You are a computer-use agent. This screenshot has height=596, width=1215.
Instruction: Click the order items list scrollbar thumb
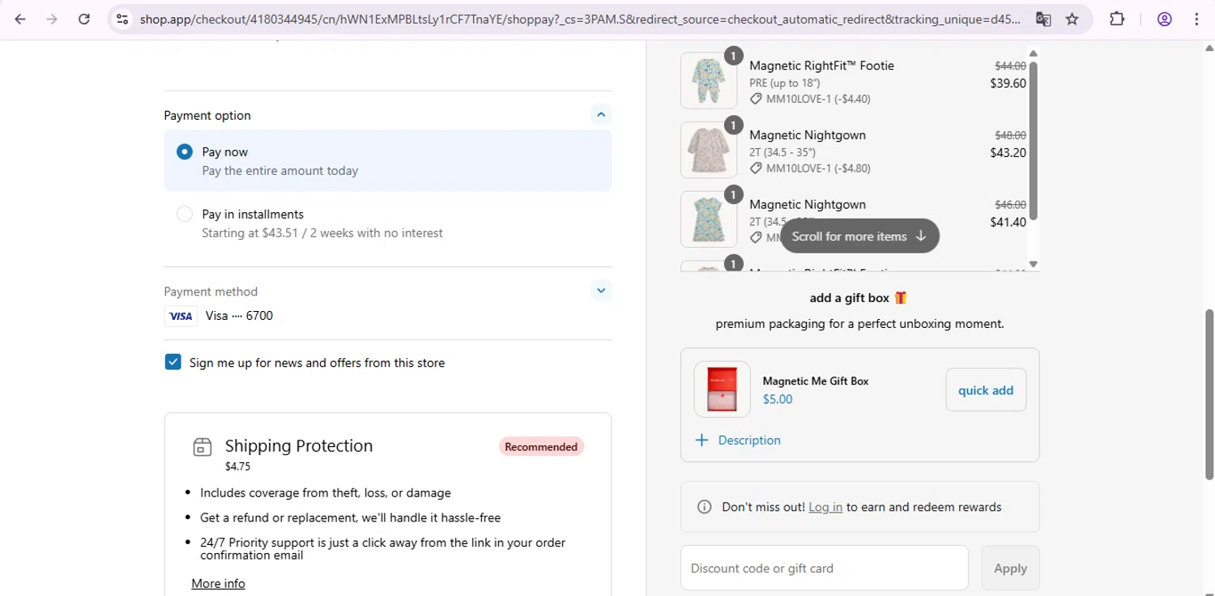pos(1033,141)
